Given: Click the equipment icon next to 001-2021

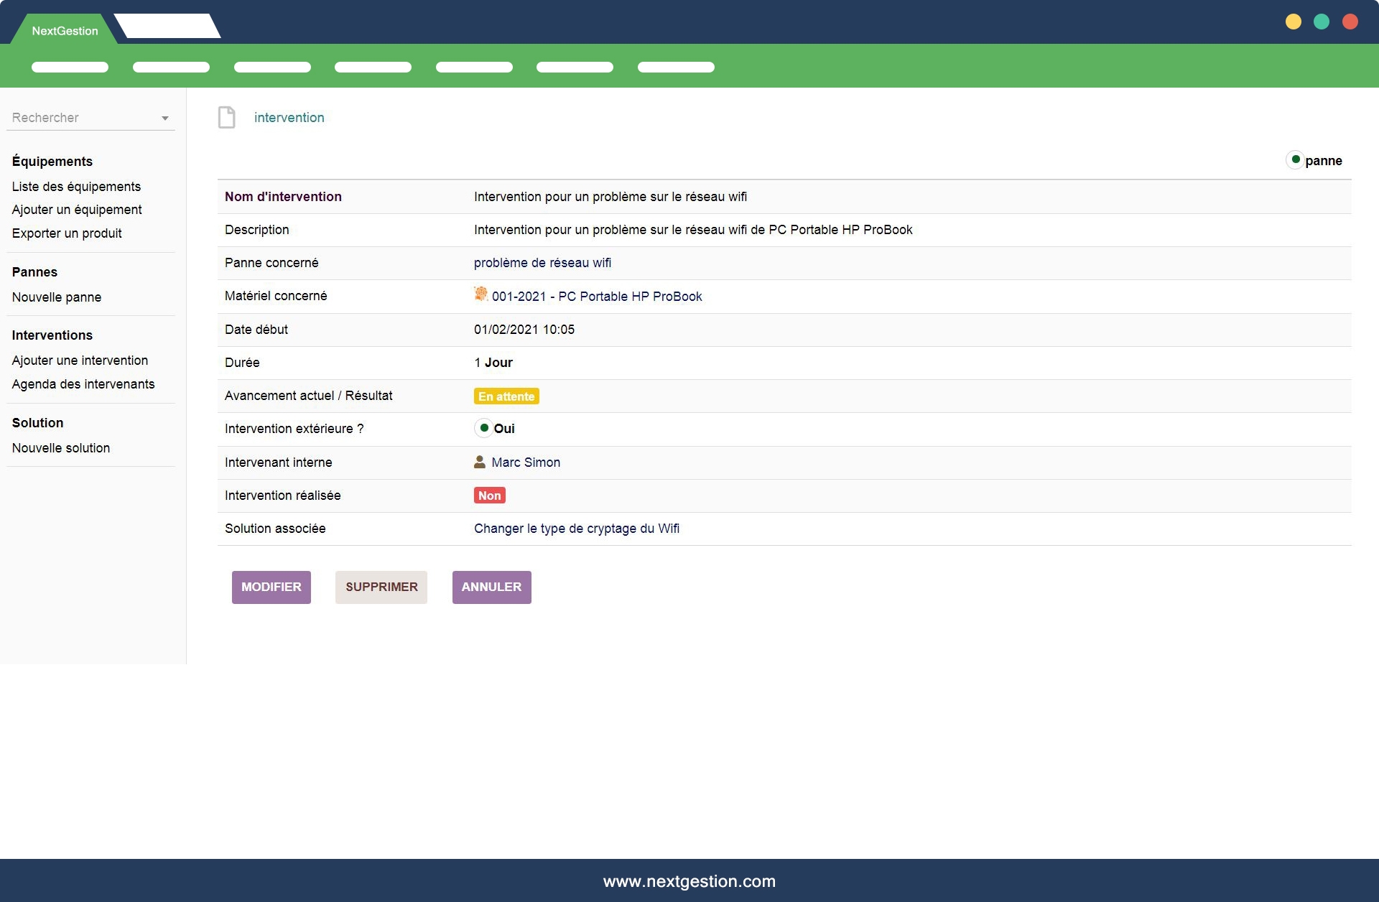Looking at the screenshot, I should [480, 294].
